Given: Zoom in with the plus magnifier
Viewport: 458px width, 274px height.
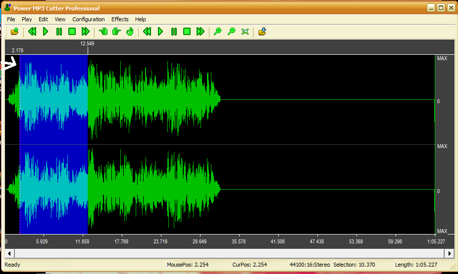Looking at the screenshot, I should [217, 32].
